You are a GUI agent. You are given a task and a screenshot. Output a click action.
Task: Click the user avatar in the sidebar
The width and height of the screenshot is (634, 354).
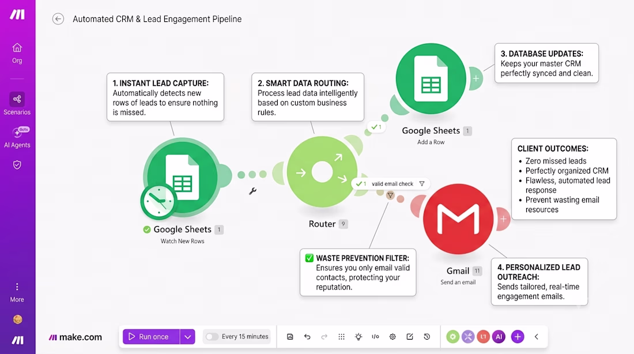tap(17, 319)
